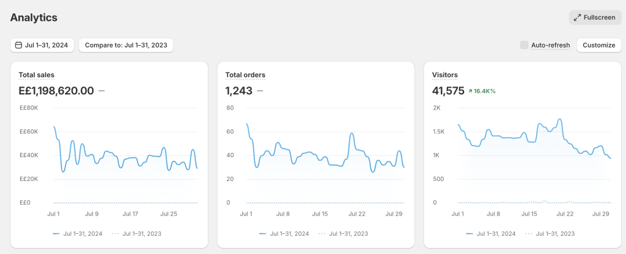Image resolution: width=626 pixels, height=254 pixels.
Task: Open the Compare to: Jul 1–31, 2023 dropdown
Action: tap(126, 45)
